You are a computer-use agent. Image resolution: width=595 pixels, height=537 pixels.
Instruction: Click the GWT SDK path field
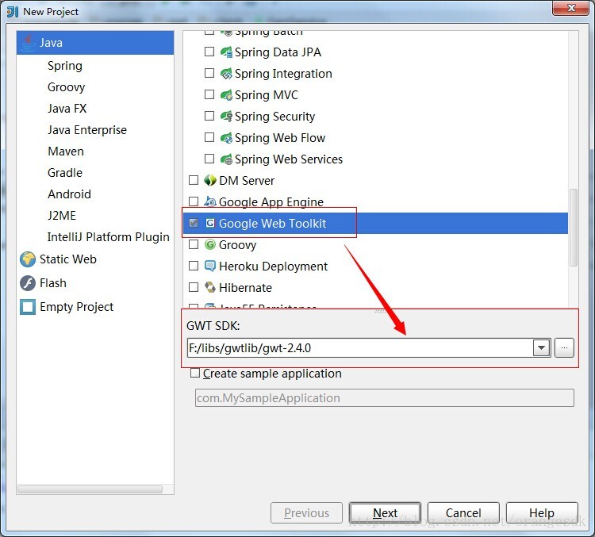(x=360, y=347)
